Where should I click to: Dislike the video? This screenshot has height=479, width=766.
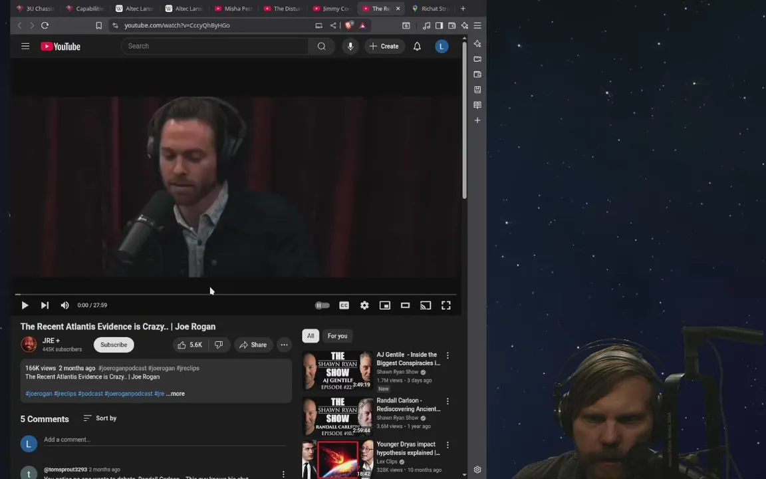click(219, 345)
